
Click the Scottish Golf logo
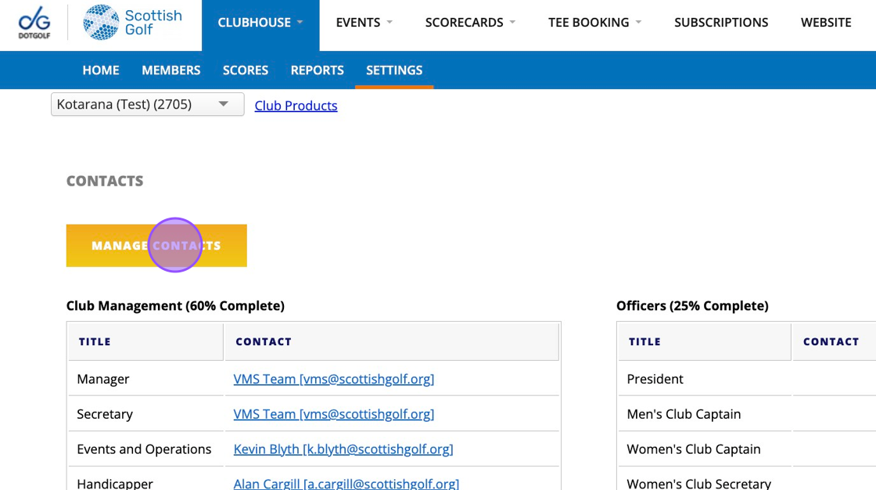[133, 23]
